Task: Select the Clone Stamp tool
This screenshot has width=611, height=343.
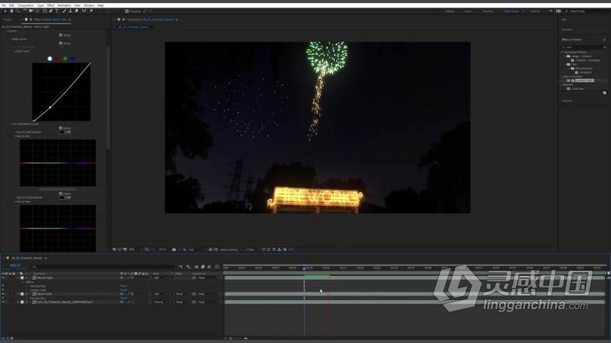Action: coord(70,11)
